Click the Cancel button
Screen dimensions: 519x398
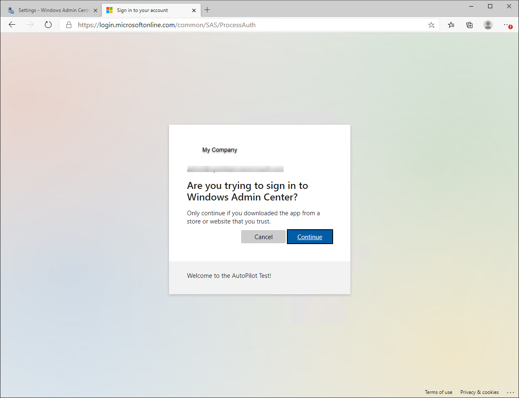click(263, 237)
